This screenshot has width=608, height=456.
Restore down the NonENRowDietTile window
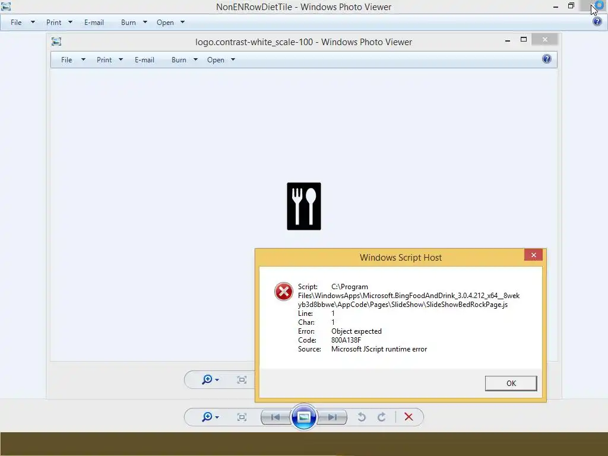[x=571, y=5]
